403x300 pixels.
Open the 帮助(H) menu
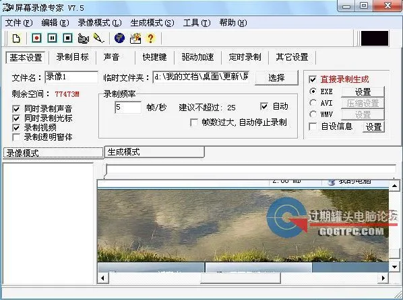click(233, 23)
